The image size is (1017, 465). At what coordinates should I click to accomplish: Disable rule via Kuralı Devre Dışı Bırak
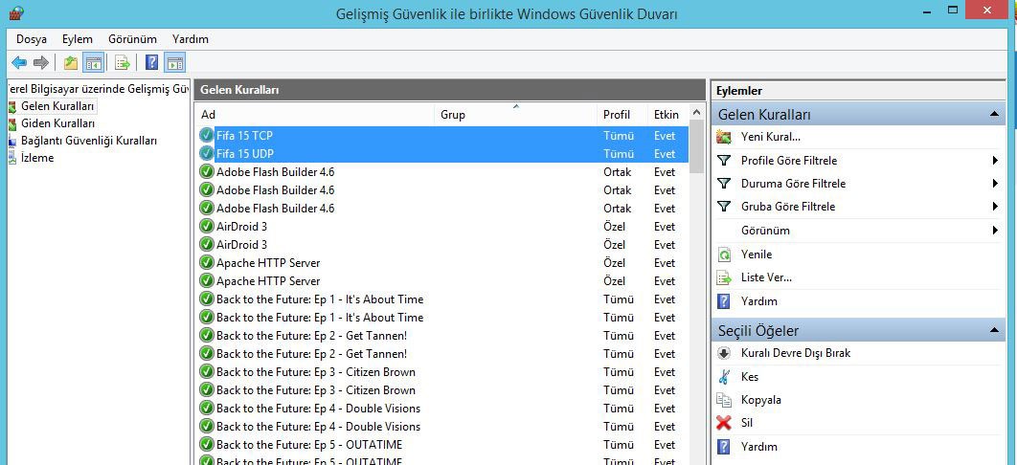click(x=795, y=353)
